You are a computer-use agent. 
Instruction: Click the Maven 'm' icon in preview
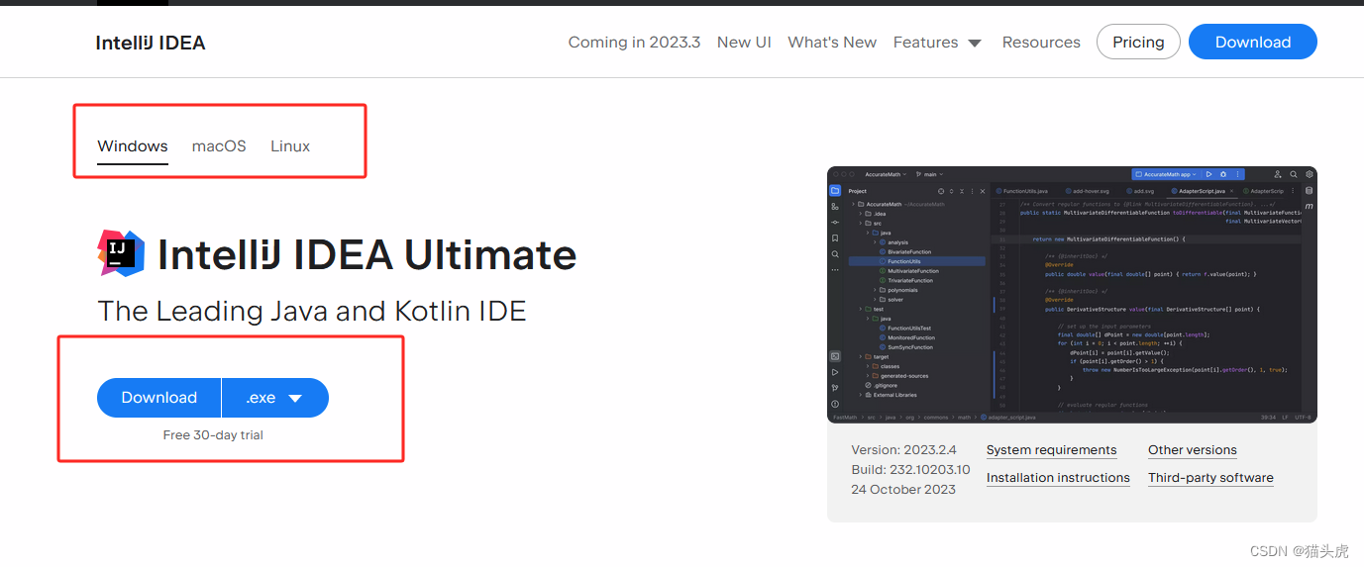[1309, 206]
